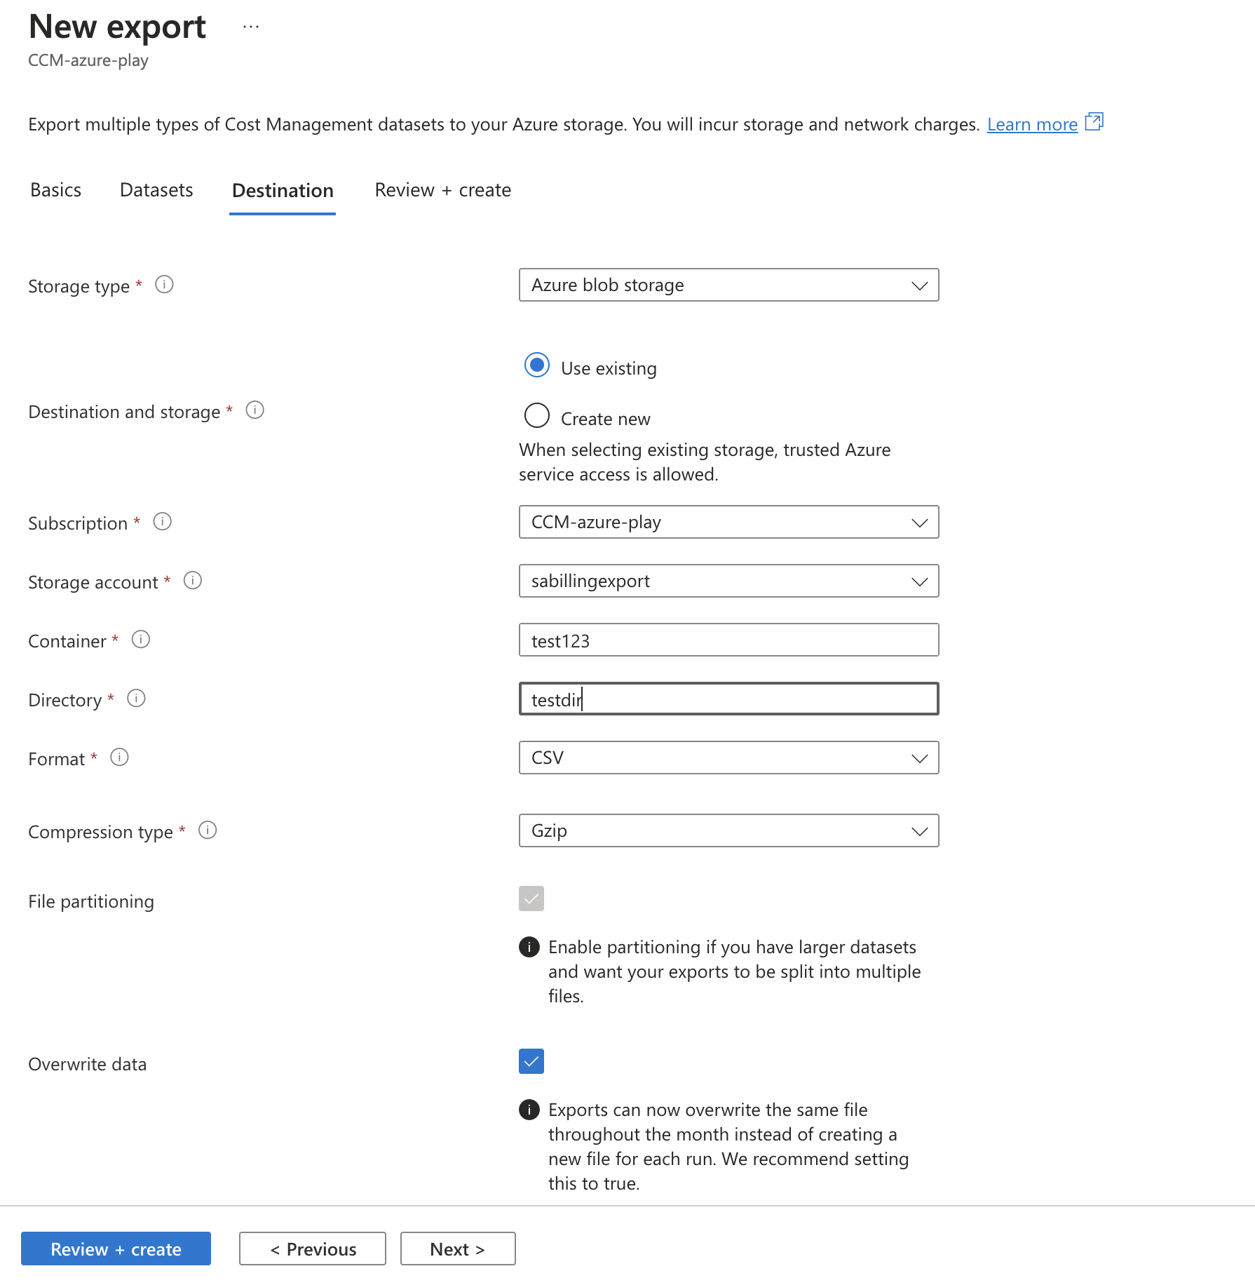This screenshot has width=1255, height=1285.
Task: Select the Use existing radio button
Action: coord(537,365)
